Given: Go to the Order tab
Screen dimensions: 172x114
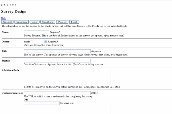Looking at the screenshot, I should (35, 22).
